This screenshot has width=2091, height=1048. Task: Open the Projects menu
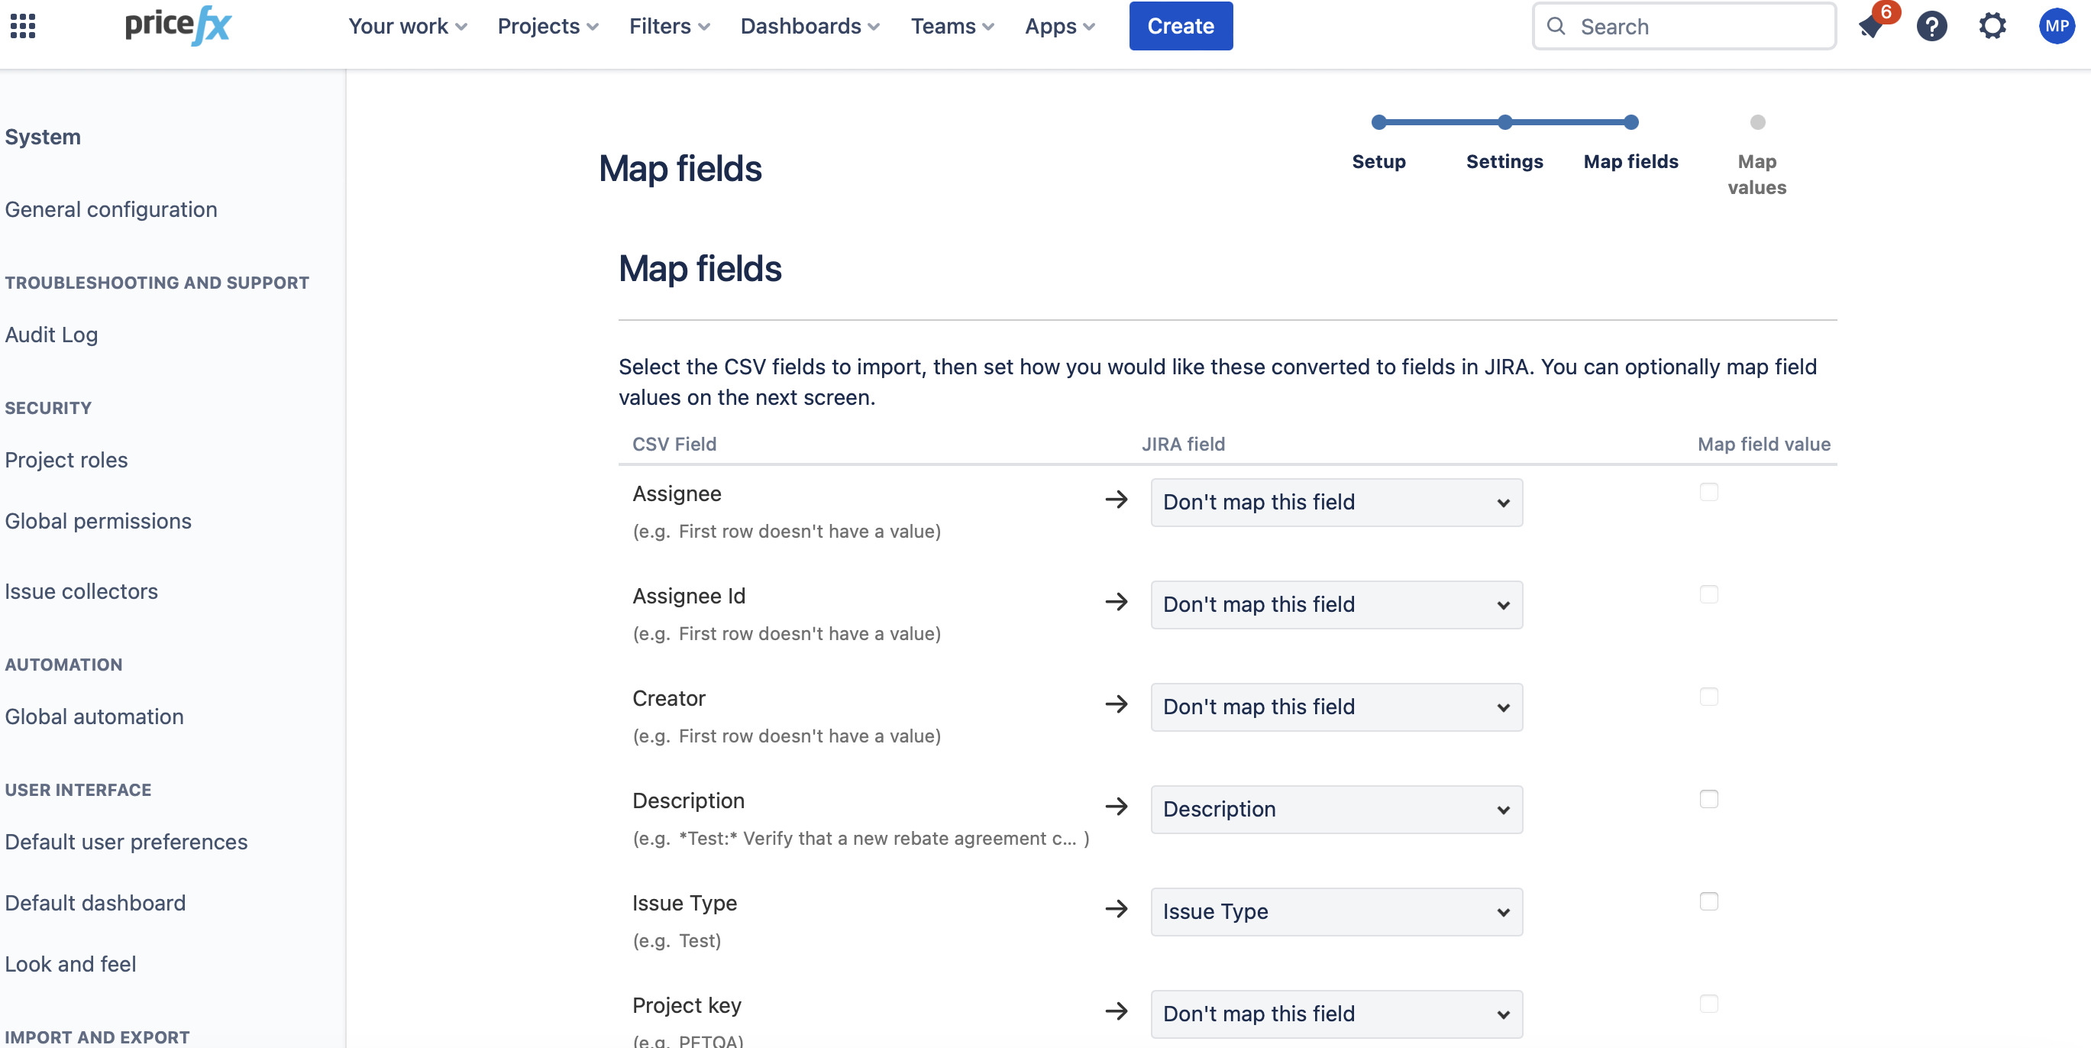click(x=548, y=26)
